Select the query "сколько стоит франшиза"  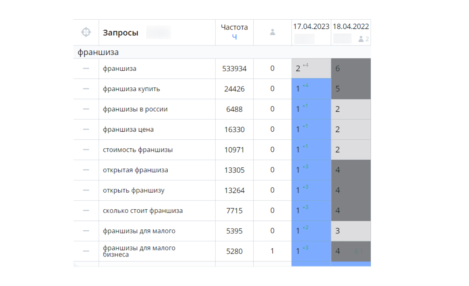(x=143, y=211)
